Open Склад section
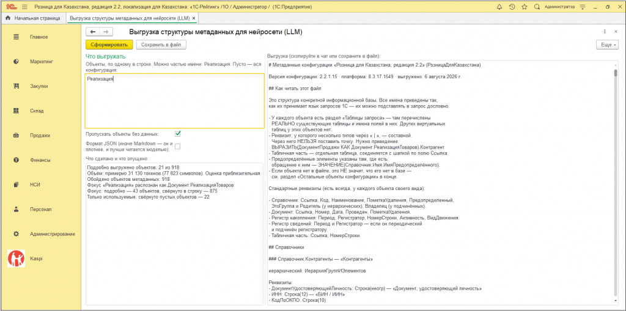 (37, 111)
